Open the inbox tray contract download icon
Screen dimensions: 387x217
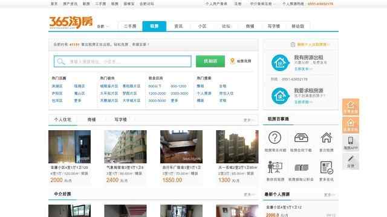(301, 137)
